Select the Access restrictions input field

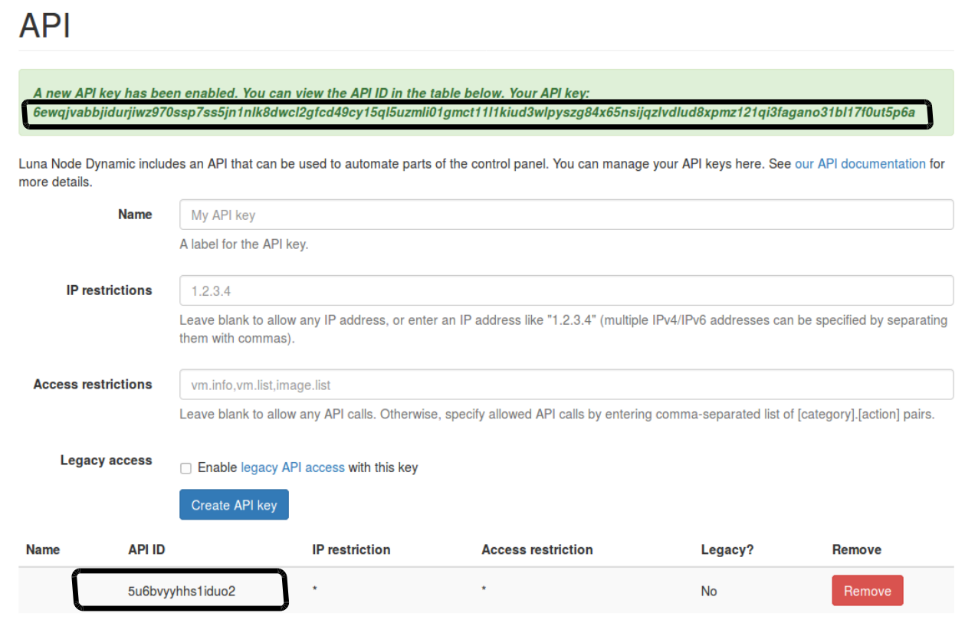click(566, 385)
